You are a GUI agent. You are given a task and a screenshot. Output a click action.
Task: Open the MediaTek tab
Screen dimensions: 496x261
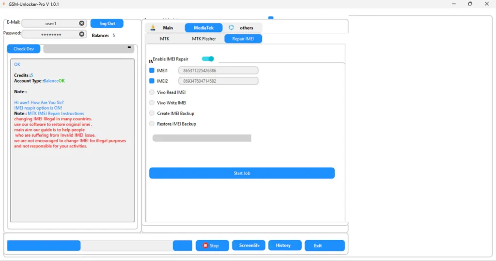pos(203,28)
